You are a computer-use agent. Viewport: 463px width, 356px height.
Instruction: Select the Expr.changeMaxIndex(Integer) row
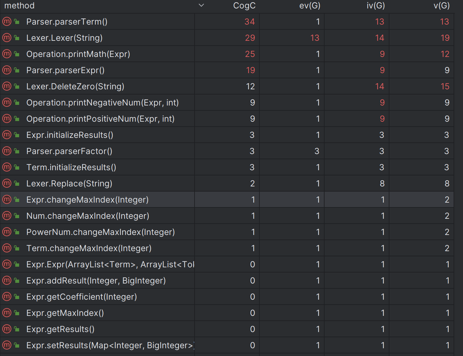click(x=227, y=199)
